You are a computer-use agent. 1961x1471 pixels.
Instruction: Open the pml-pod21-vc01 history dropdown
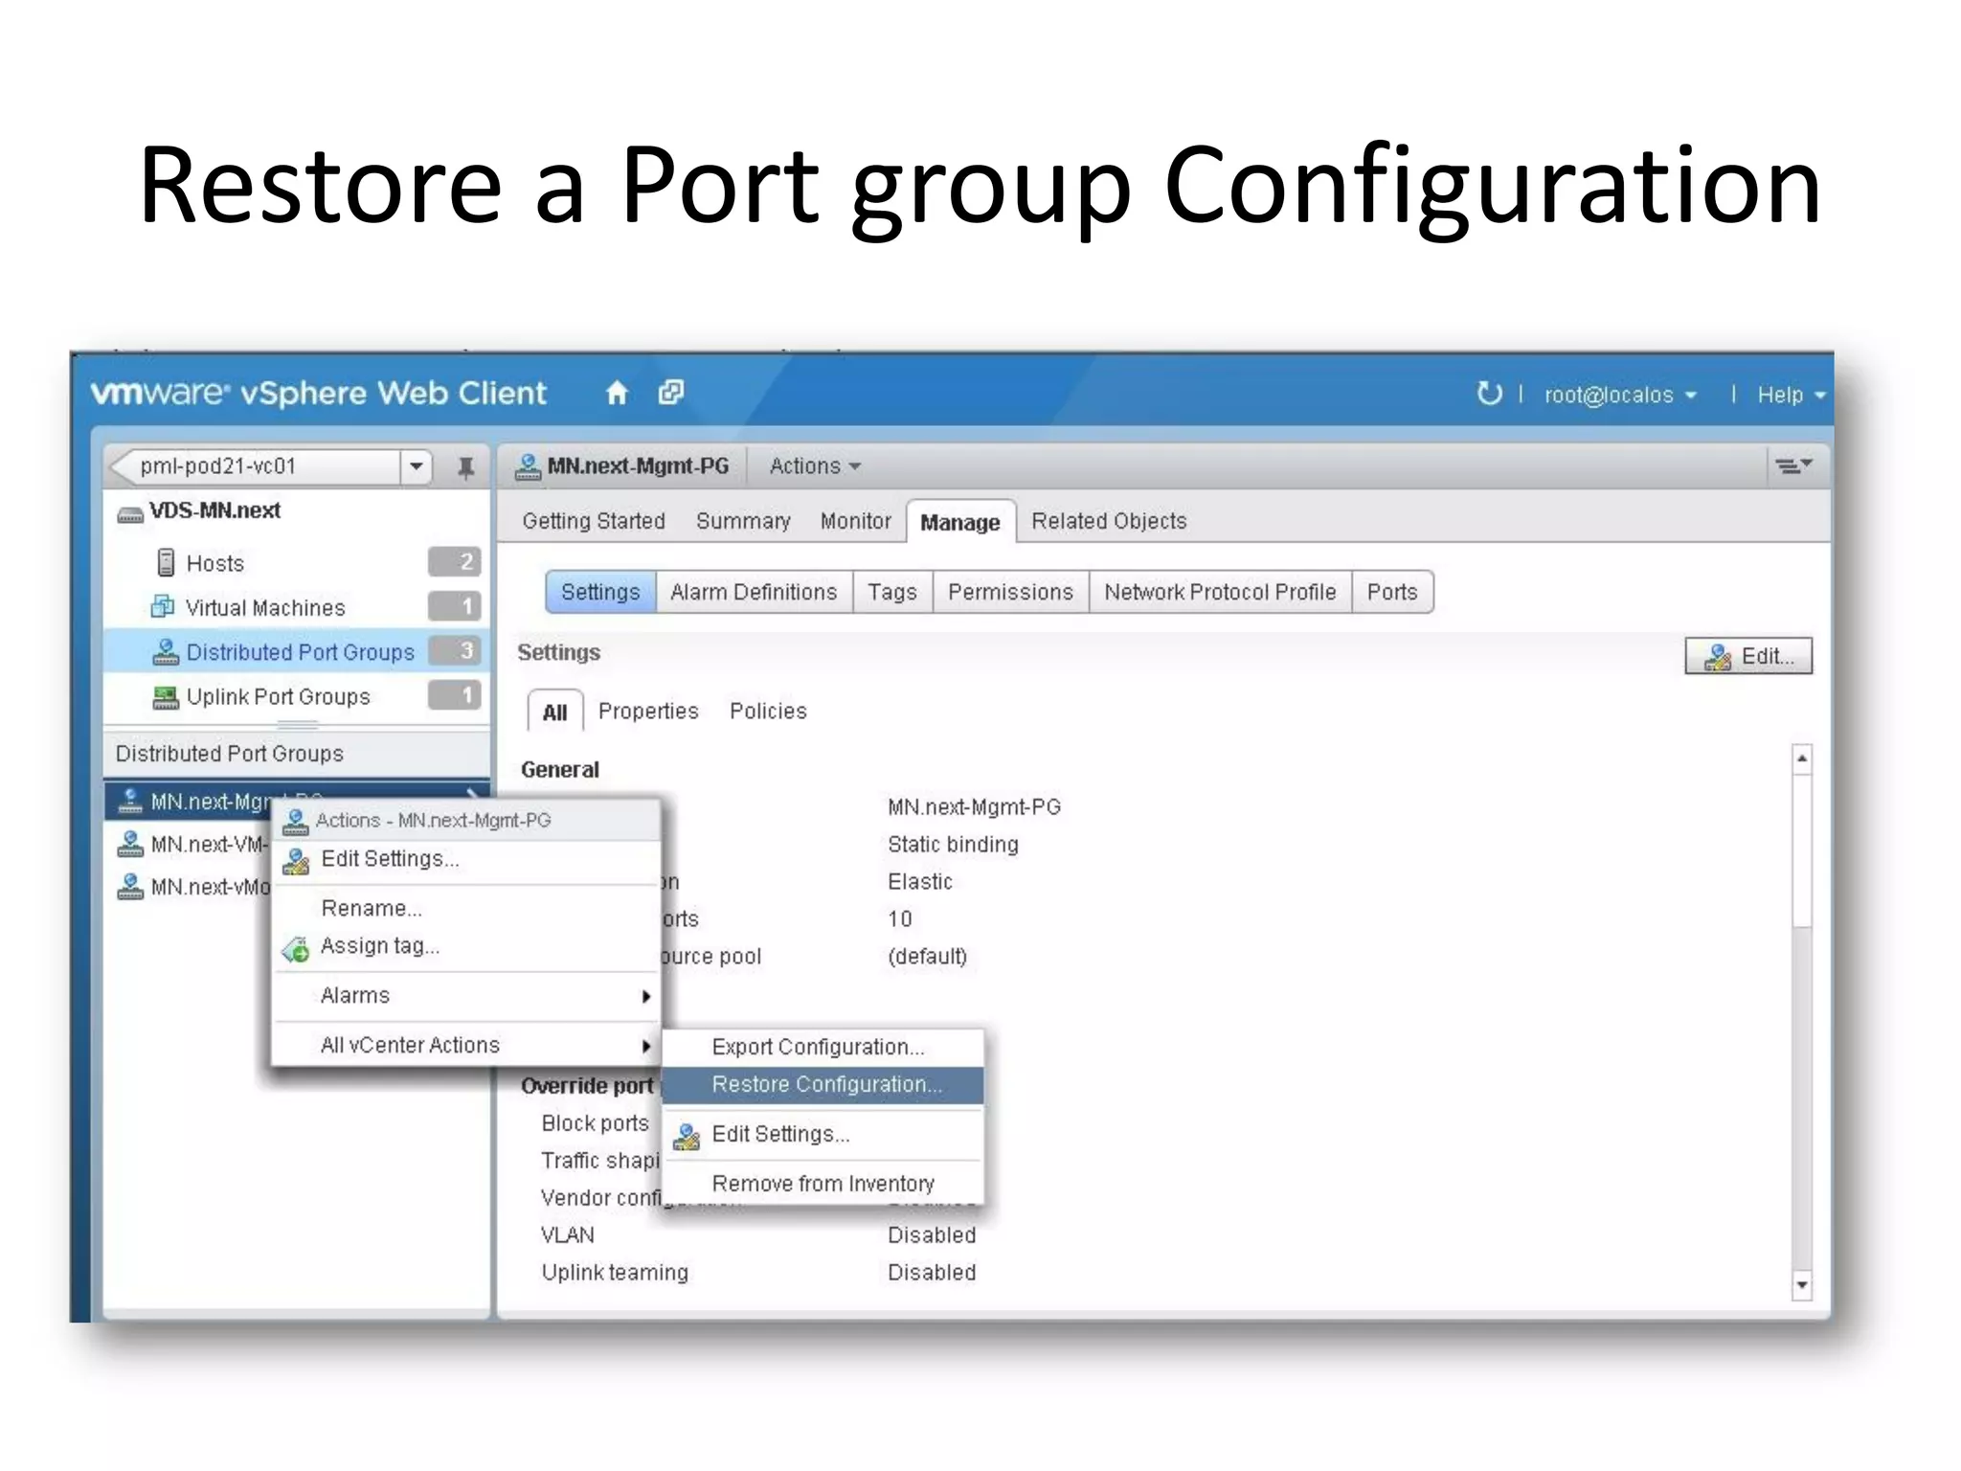417,467
